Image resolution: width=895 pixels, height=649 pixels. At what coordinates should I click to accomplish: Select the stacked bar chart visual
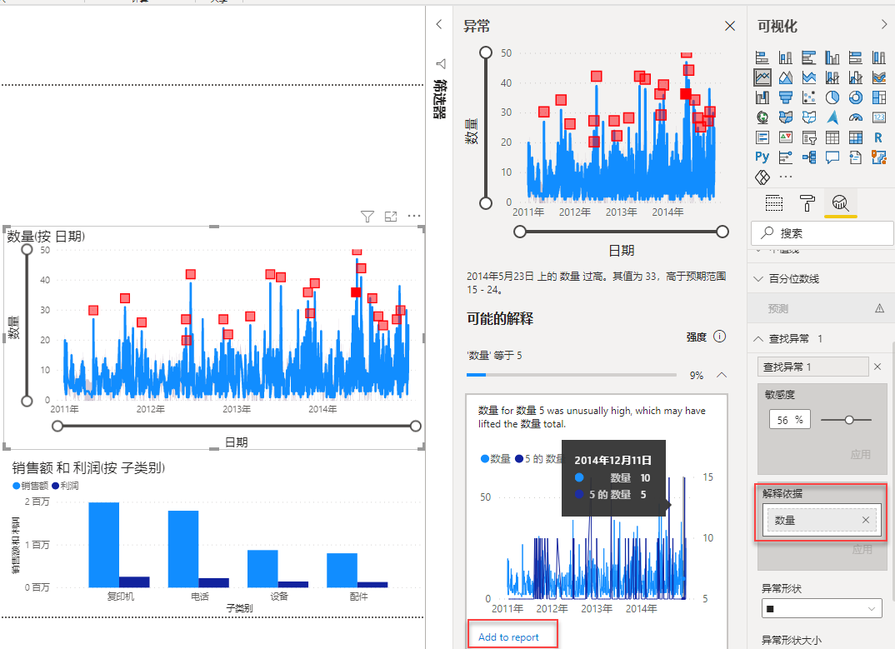coord(762,57)
